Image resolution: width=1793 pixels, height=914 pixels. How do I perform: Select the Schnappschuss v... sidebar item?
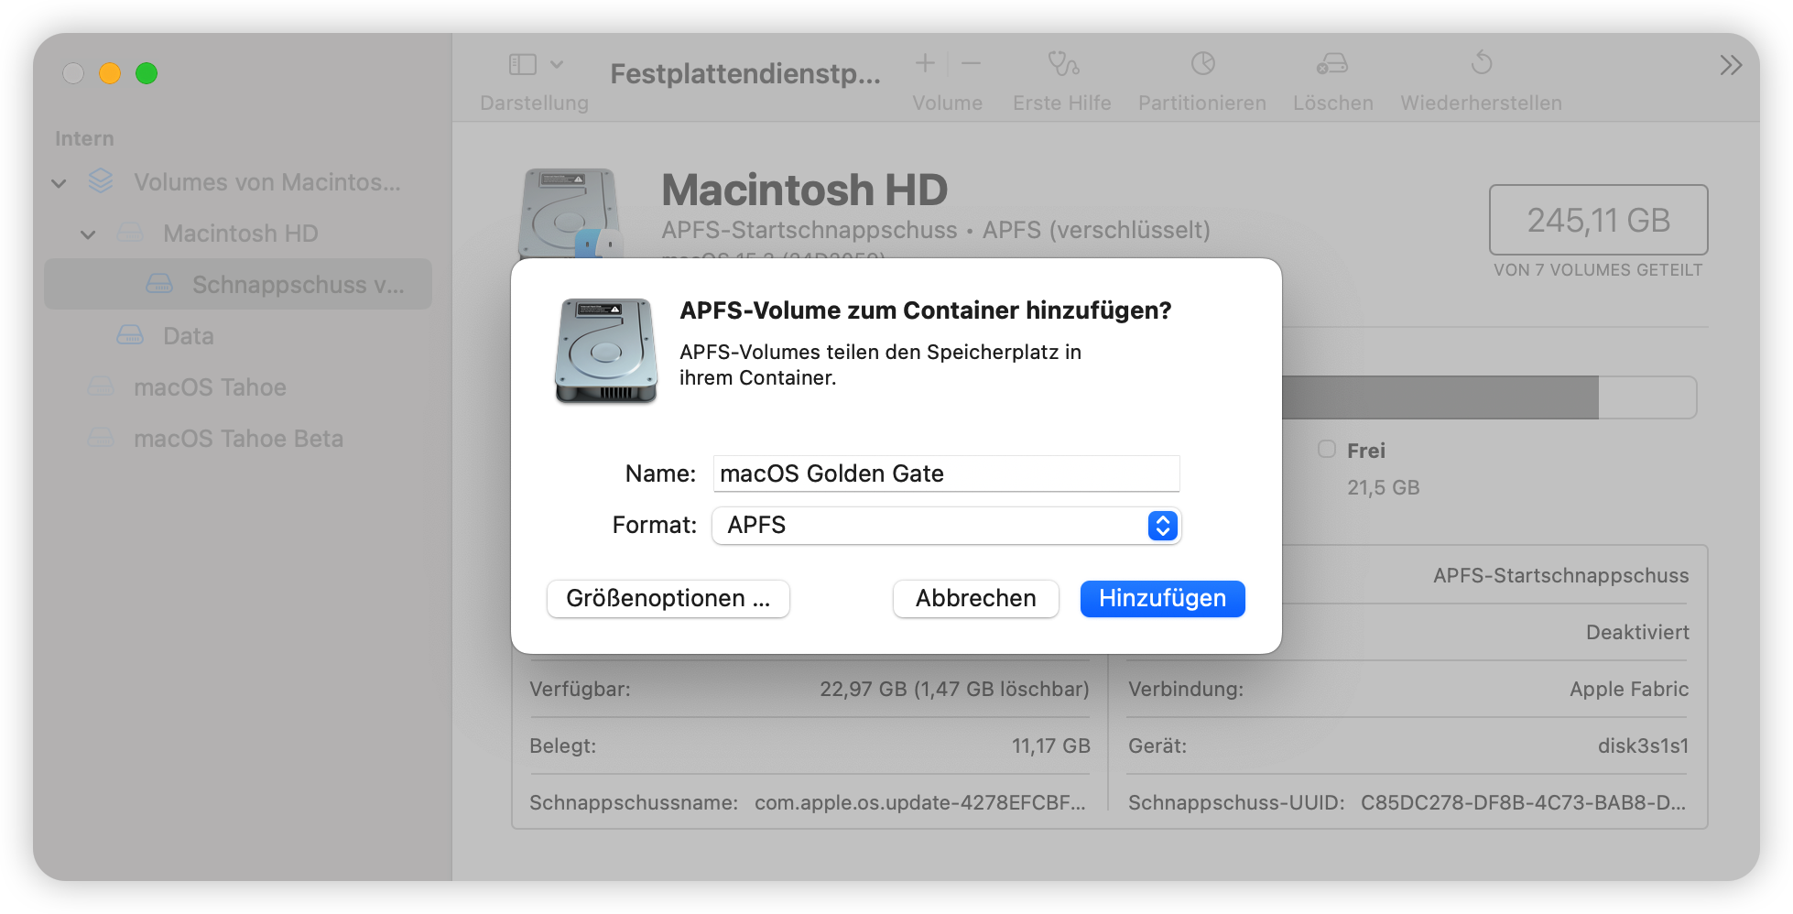(x=238, y=285)
